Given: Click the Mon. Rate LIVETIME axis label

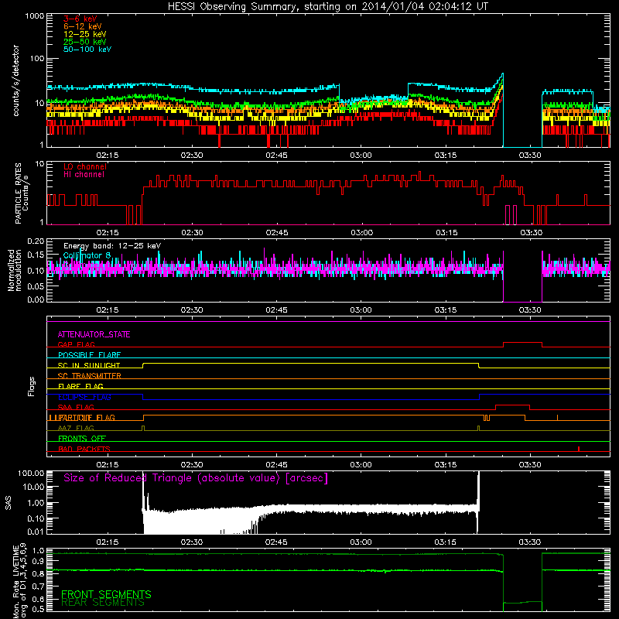Looking at the screenshot, I should (20, 580).
